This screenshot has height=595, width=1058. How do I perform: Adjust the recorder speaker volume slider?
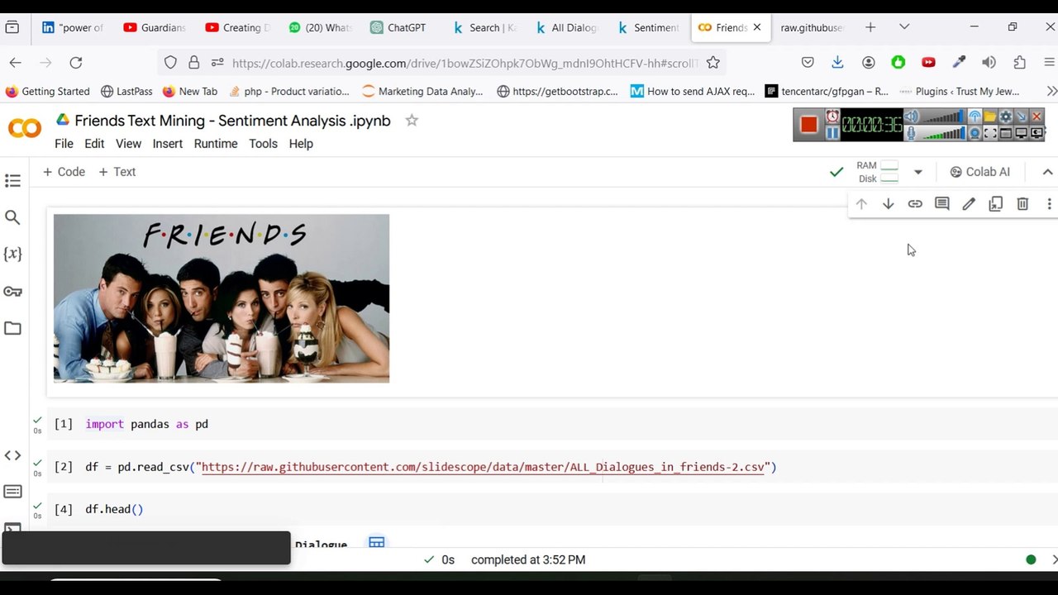(943, 116)
